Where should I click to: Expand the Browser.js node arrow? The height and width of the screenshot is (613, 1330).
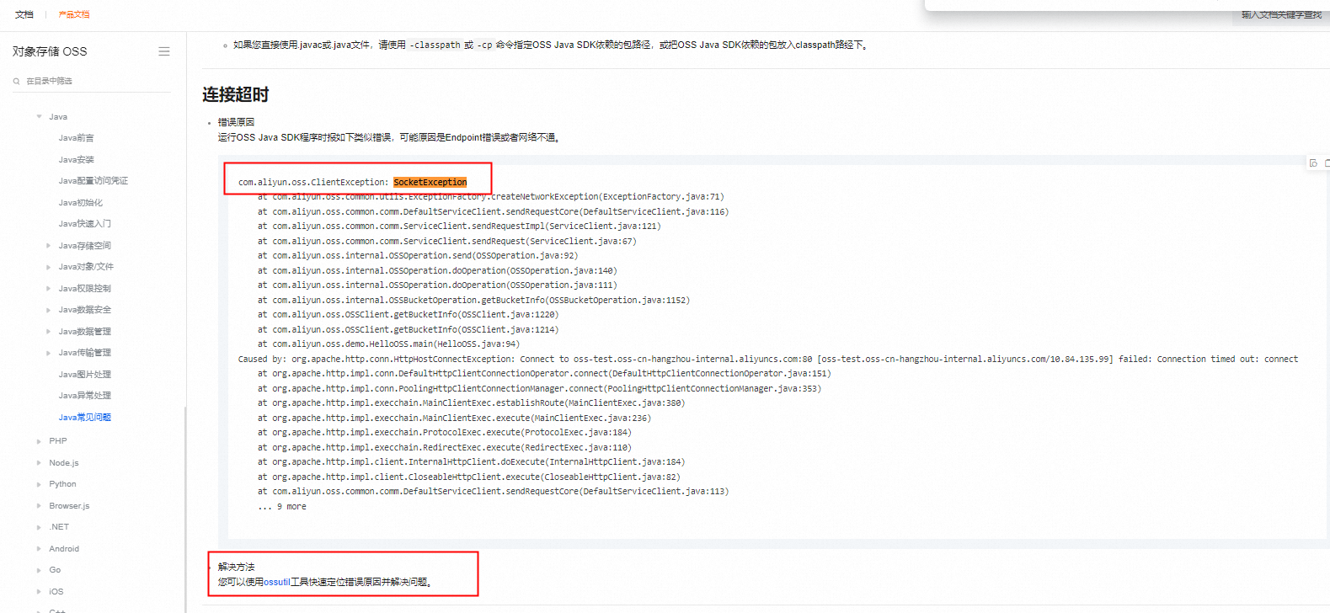(39, 506)
